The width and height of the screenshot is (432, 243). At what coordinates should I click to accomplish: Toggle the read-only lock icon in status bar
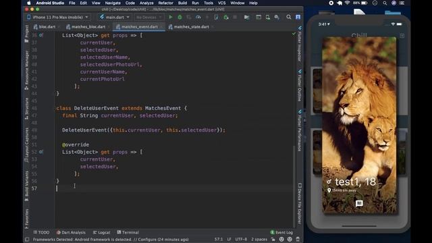273,240
